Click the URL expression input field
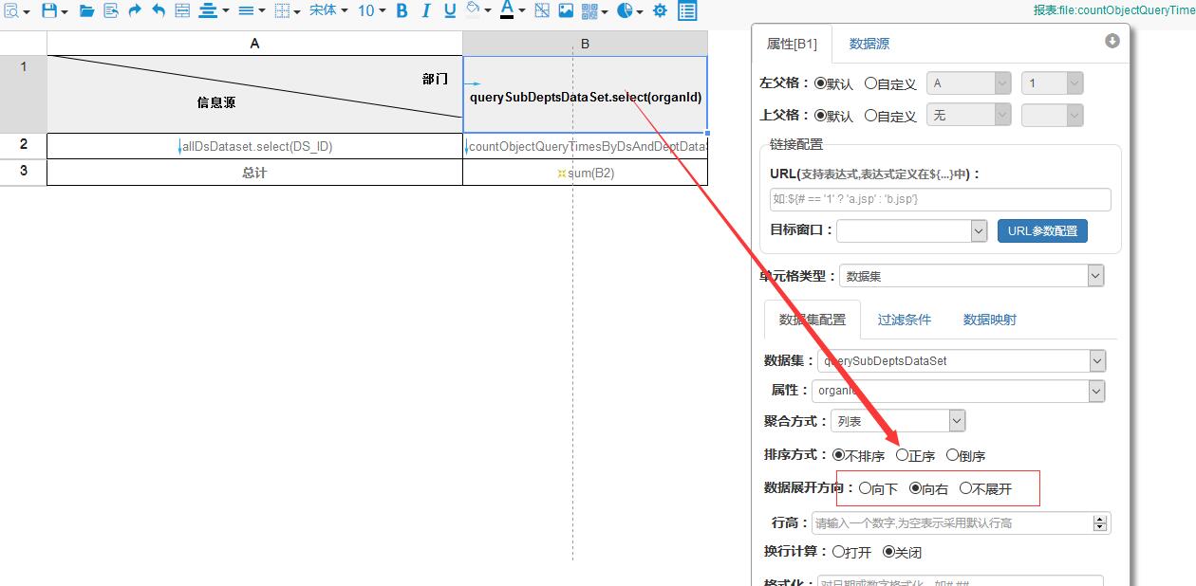1196x586 pixels. [x=940, y=199]
